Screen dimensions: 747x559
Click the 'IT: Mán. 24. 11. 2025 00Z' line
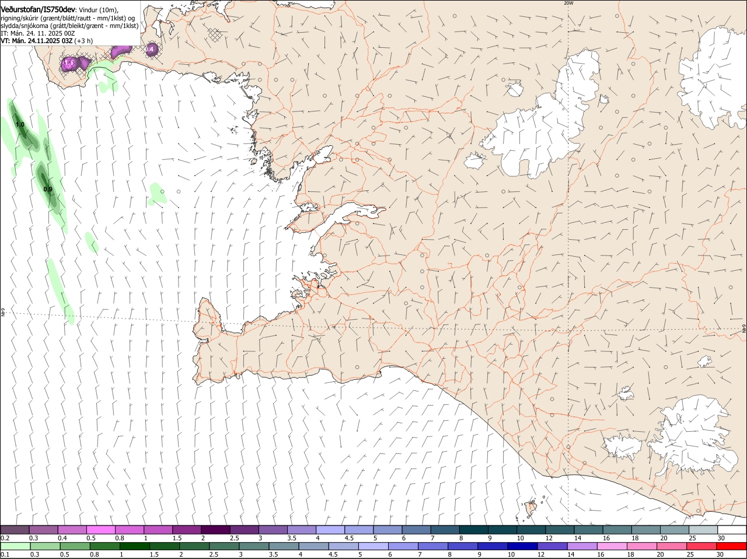click(37, 33)
